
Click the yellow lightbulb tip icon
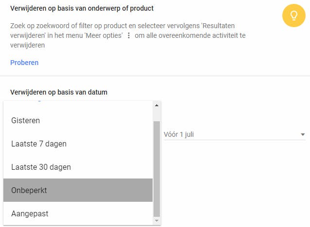click(x=293, y=16)
